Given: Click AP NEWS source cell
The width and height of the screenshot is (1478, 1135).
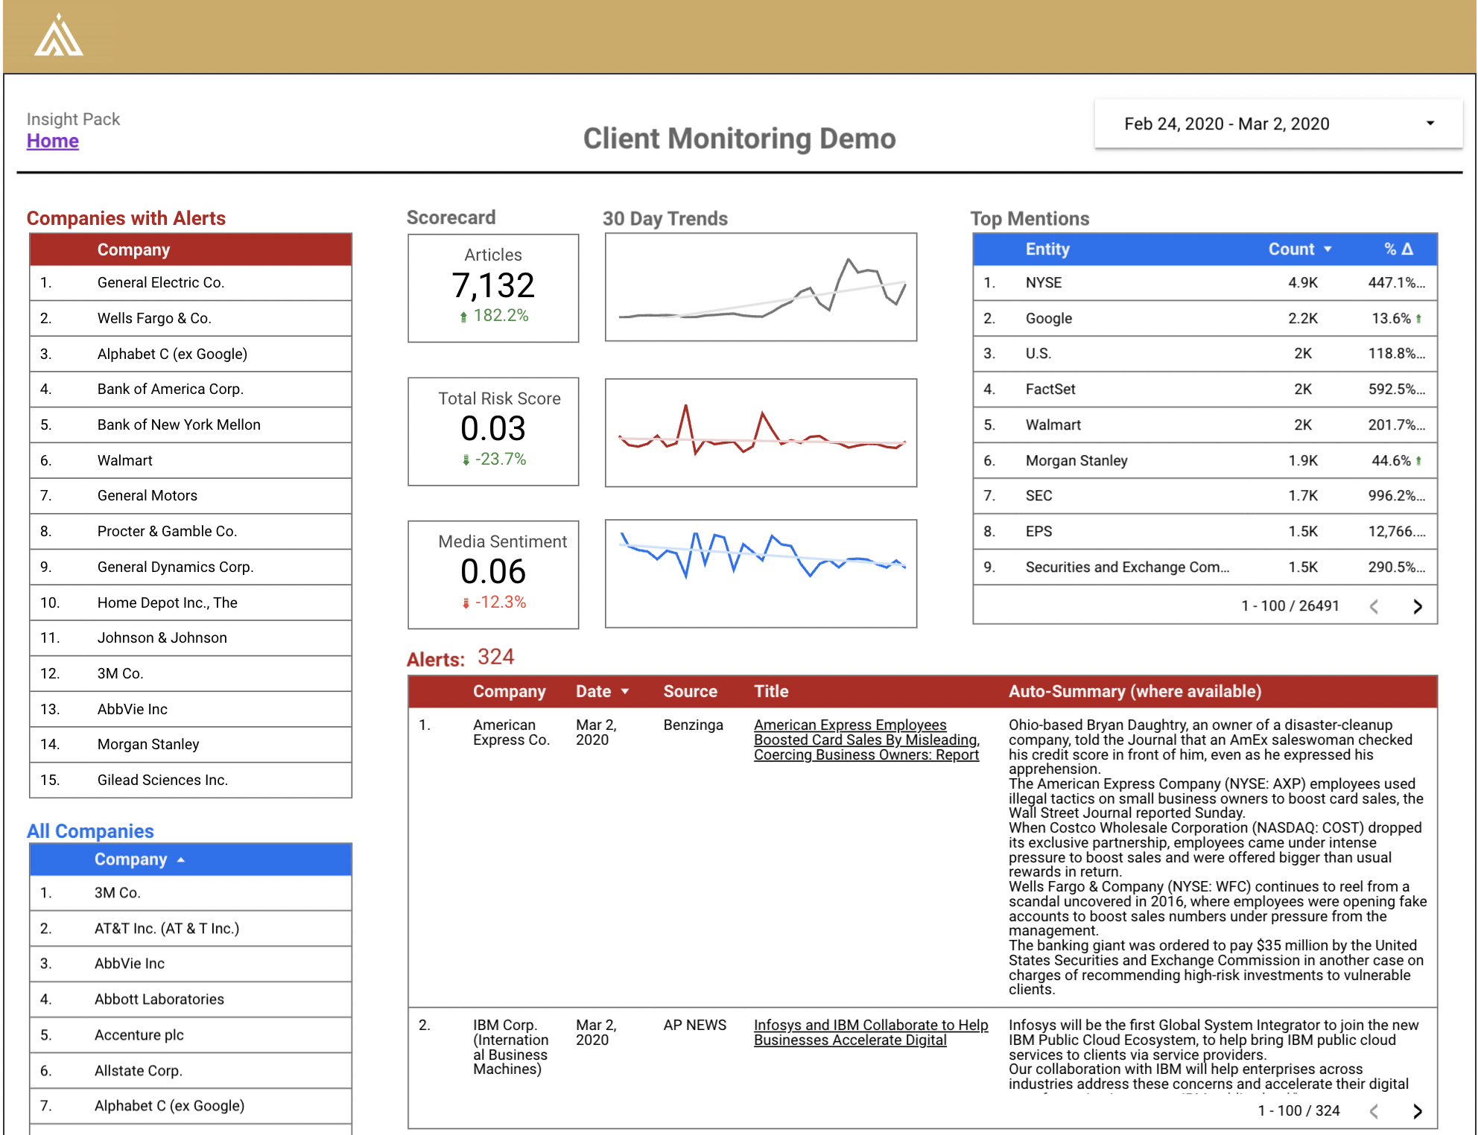Looking at the screenshot, I should tap(694, 1025).
